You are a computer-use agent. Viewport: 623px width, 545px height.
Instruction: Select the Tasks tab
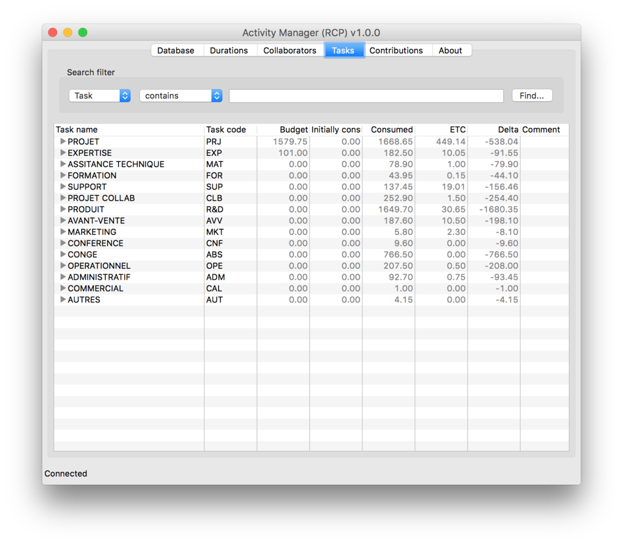click(x=343, y=50)
